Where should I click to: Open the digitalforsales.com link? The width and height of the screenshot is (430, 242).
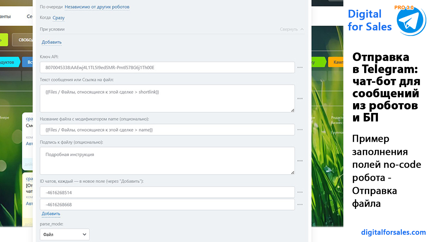coord(393,232)
